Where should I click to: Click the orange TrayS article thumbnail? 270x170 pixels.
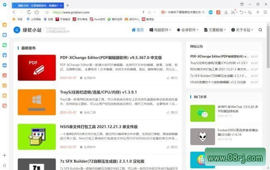tap(37, 102)
